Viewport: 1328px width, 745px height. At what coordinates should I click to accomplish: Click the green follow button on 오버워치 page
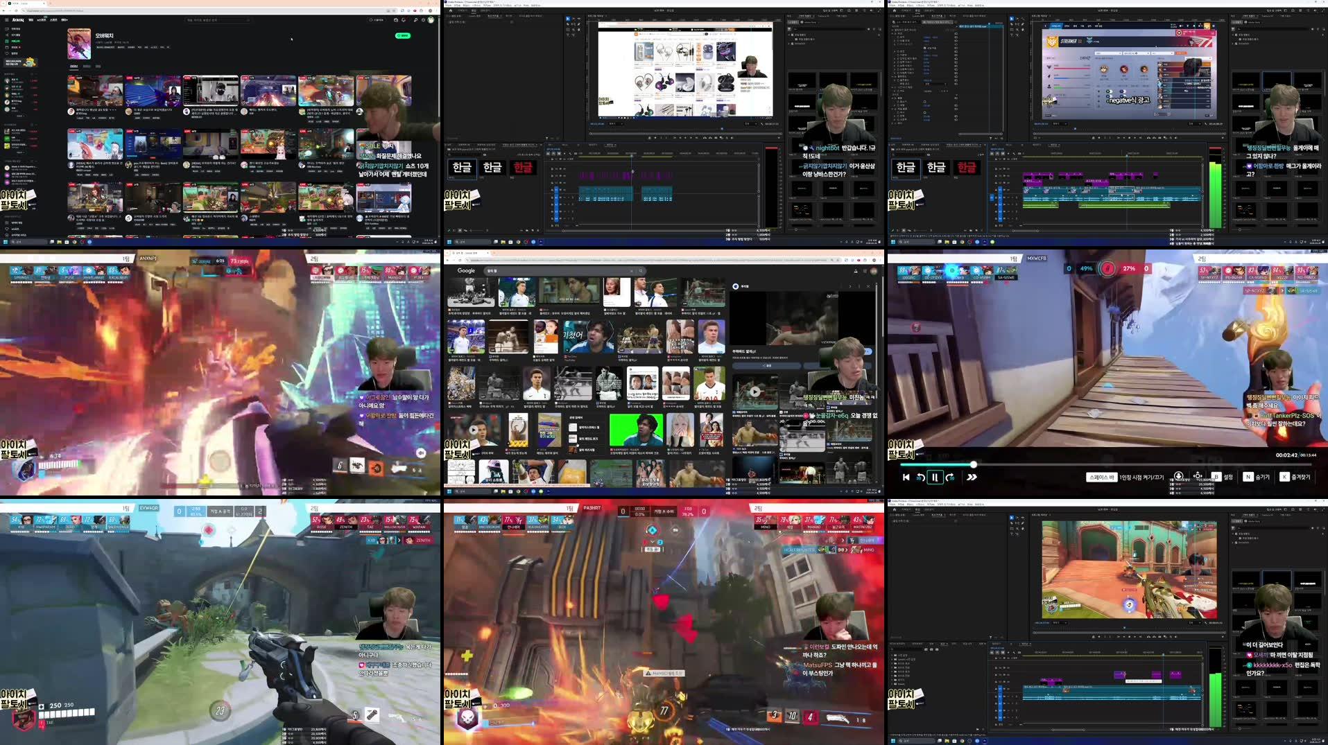click(x=402, y=35)
